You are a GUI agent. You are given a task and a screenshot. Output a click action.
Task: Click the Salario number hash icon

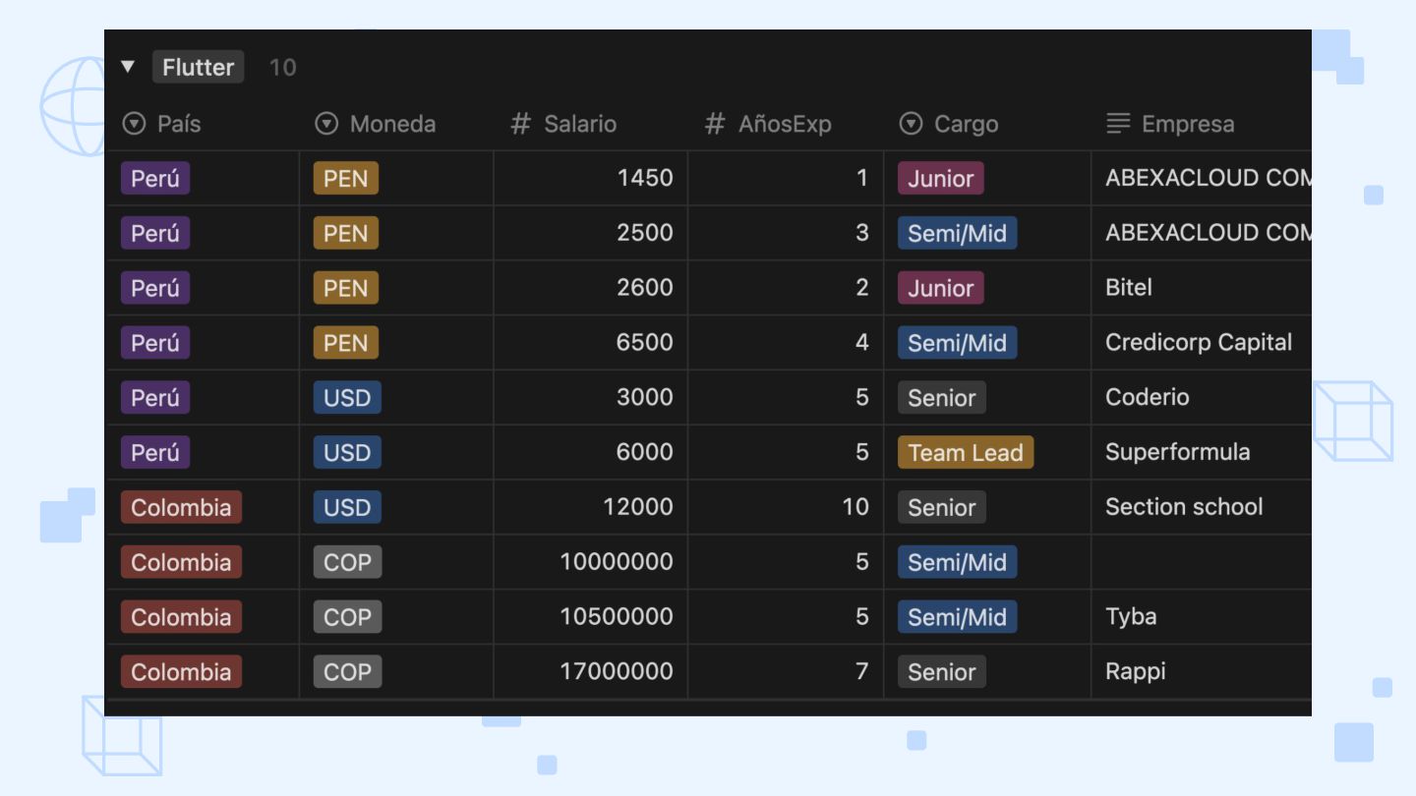point(520,124)
